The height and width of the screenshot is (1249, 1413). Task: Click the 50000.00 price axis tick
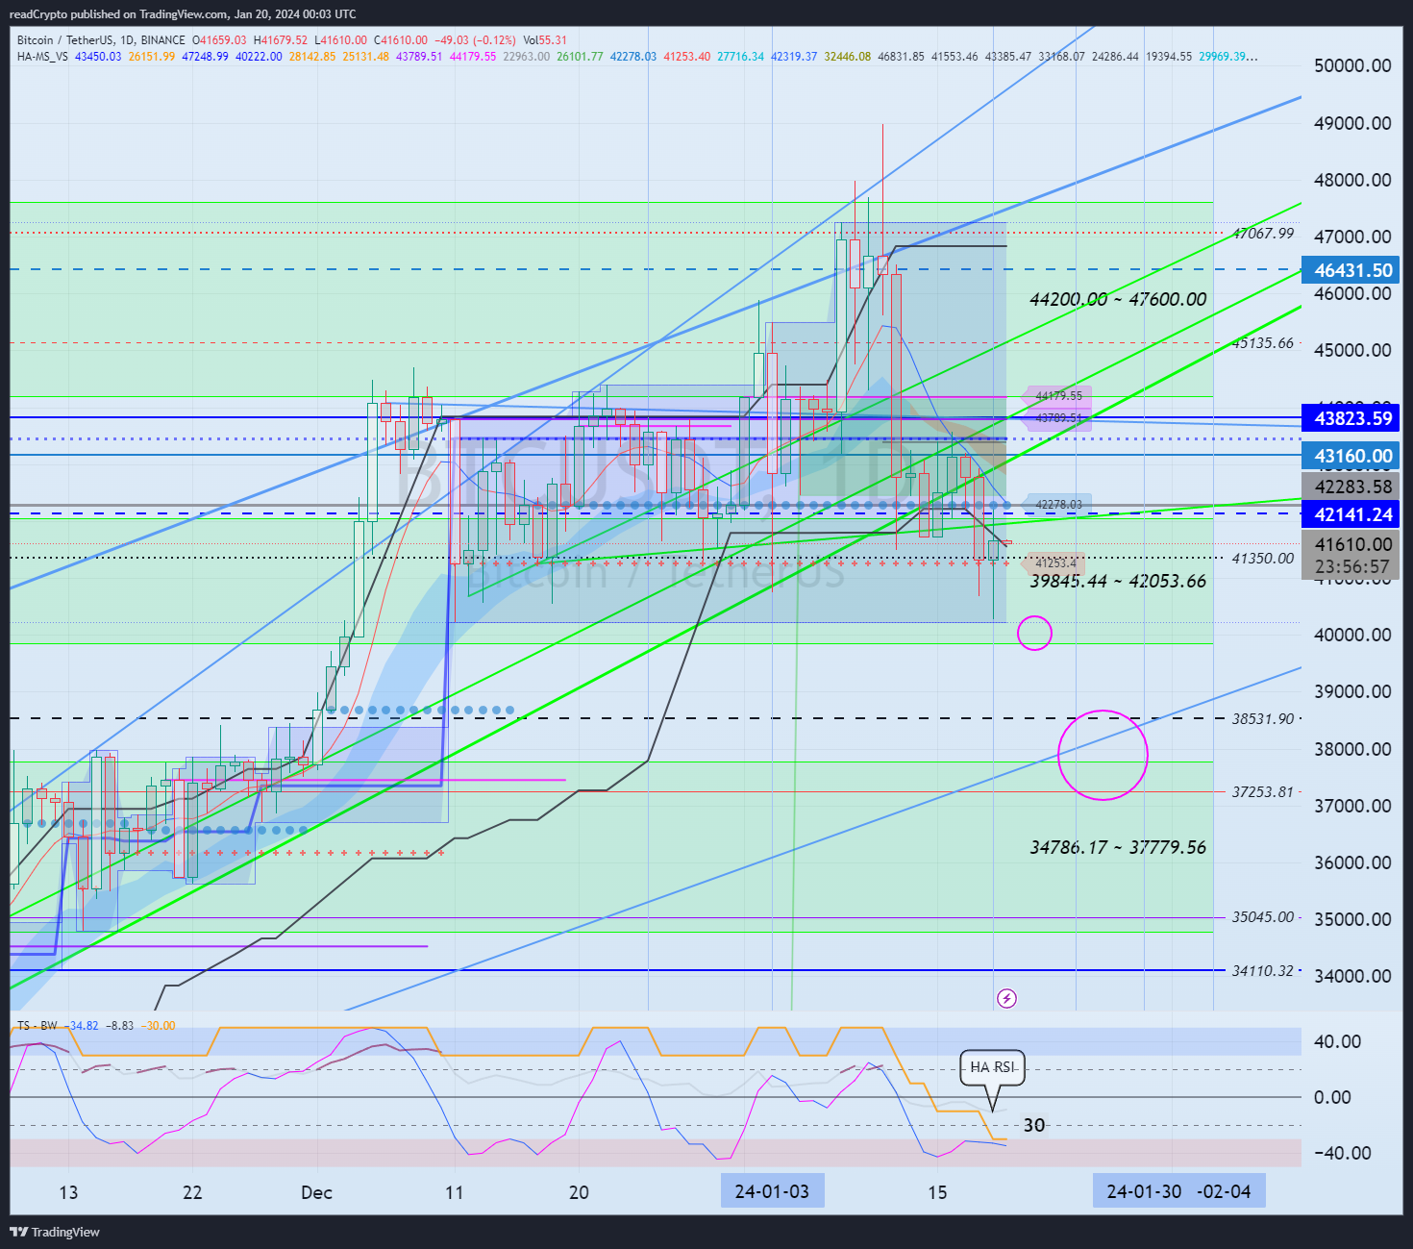coord(1352,65)
